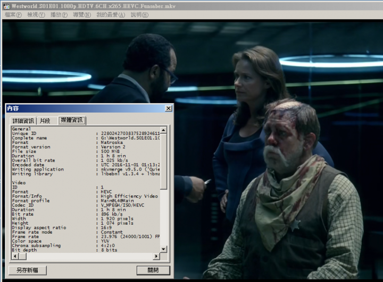The image size is (383, 282).
Task: Click the 'Unique ID' row text
Action: [24, 133]
